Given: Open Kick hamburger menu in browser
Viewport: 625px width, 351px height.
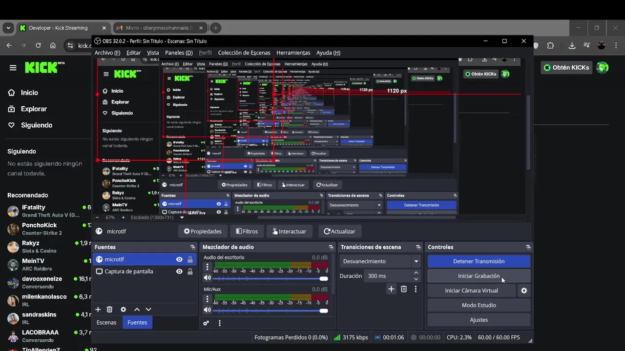Looking at the screenshot, I should pos(13,68).
